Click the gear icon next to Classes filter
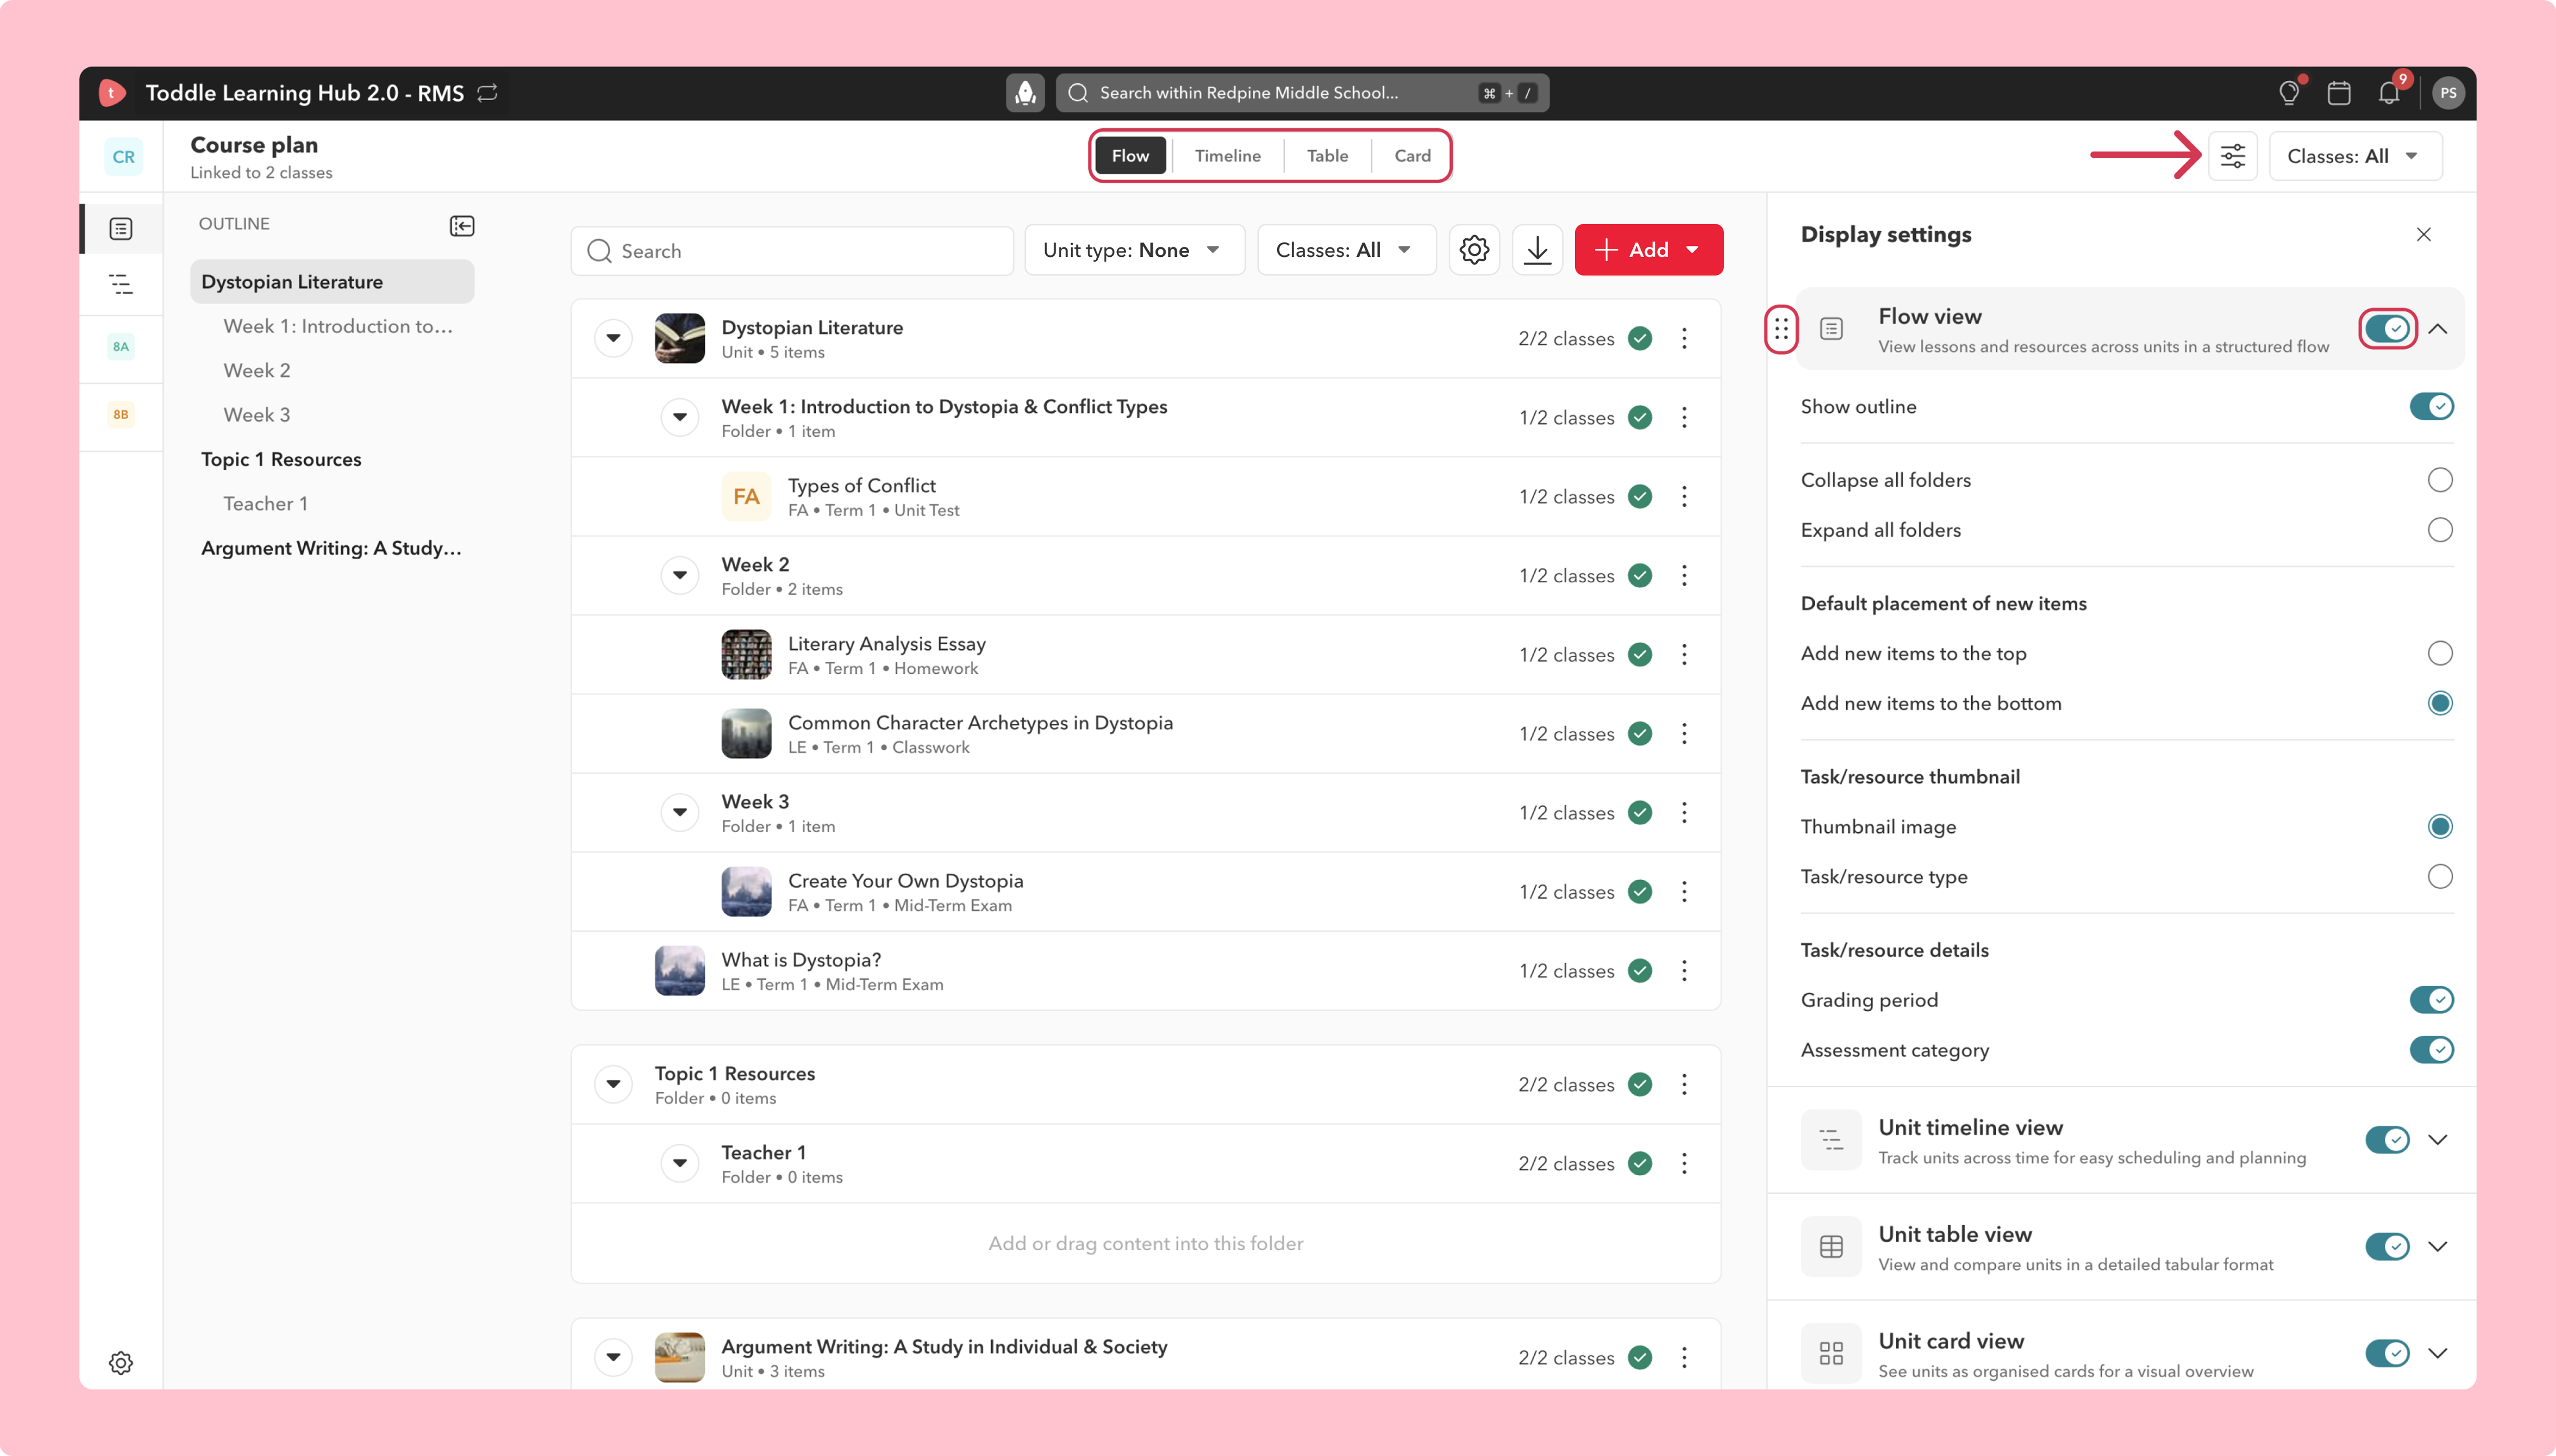Image resolution: width=2556 pixels, height=1456 pixels. point(1474,250)
